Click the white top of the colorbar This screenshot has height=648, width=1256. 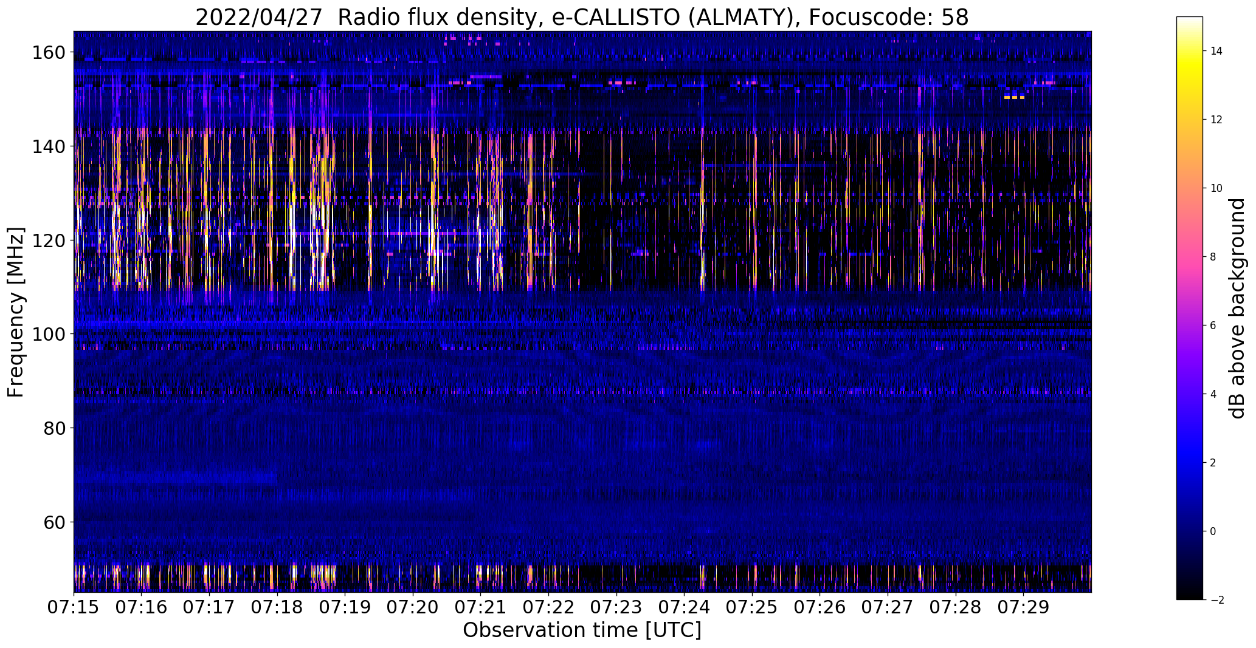(1190, 21)
